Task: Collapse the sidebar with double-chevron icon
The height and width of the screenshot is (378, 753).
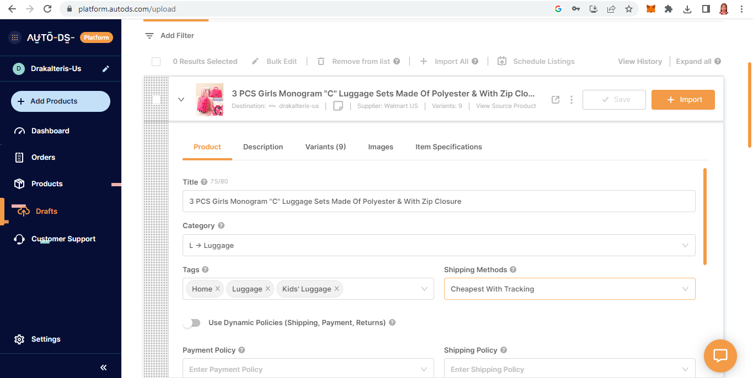Action: (x=103, y=368)
